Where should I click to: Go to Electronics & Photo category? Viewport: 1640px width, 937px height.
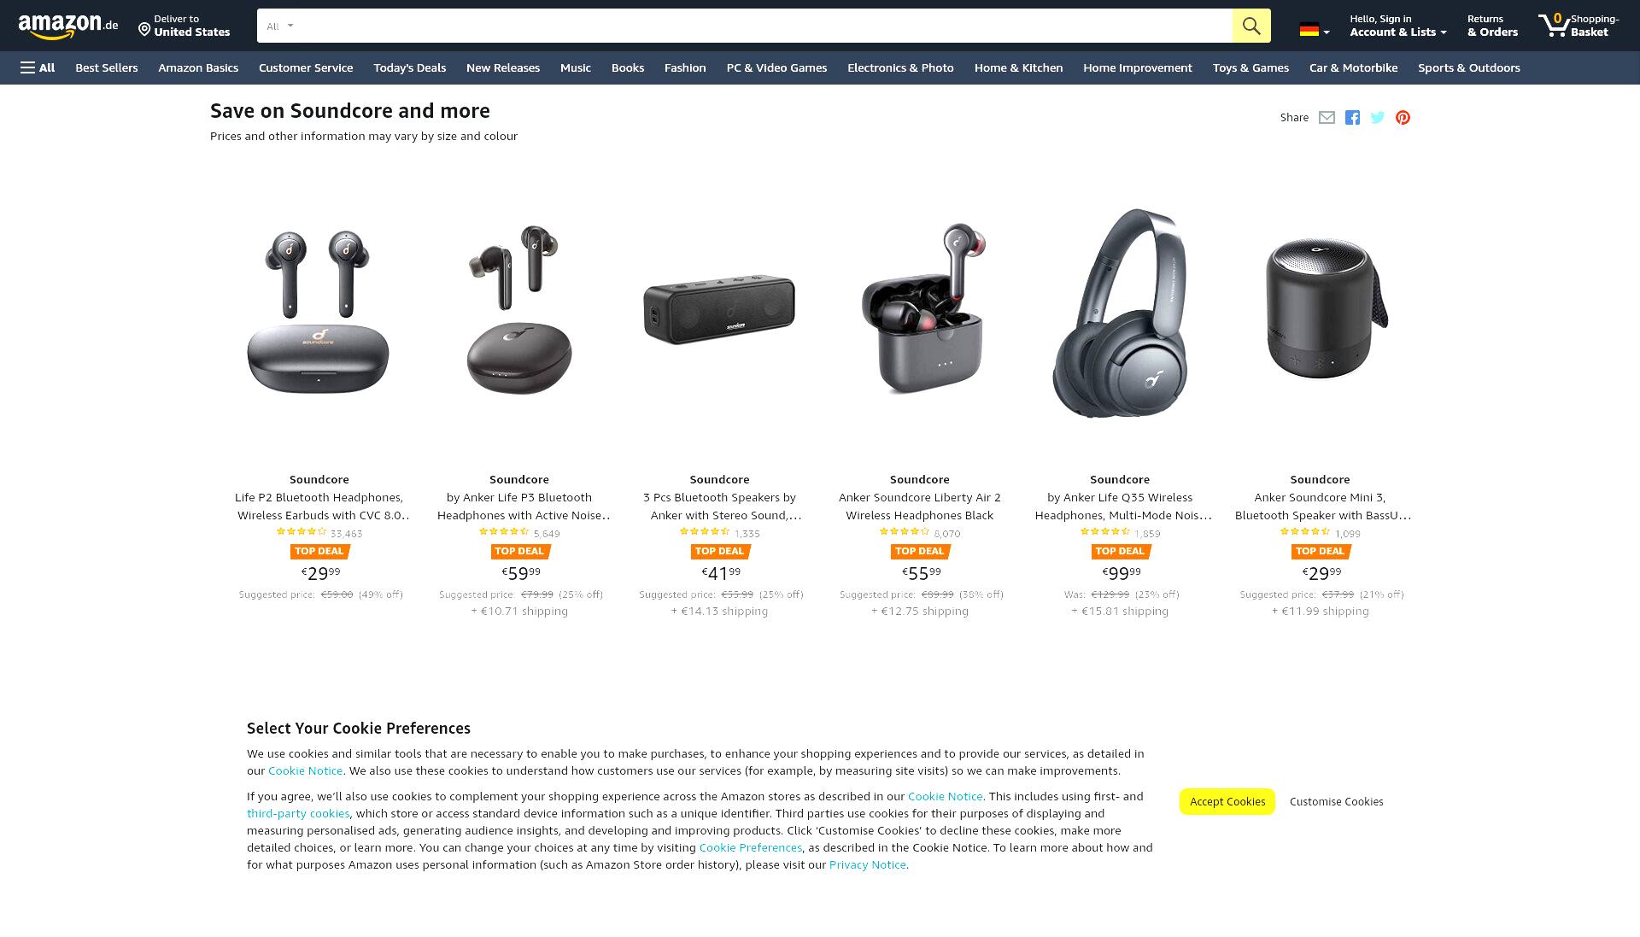(x=900, y=67)
